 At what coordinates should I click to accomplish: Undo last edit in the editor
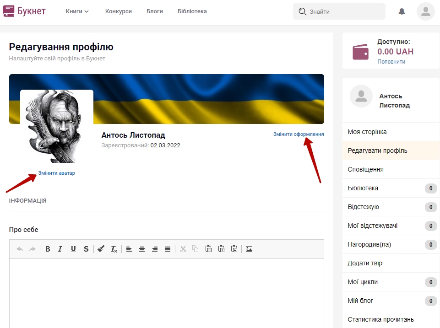tap(20, 249)
